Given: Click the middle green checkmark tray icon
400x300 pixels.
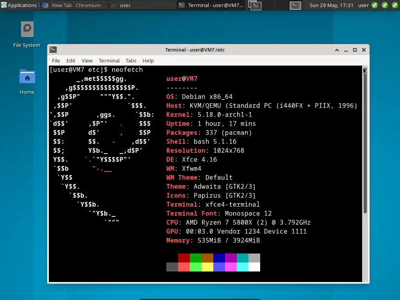Looking at the screenshot, I should point(385,5).
